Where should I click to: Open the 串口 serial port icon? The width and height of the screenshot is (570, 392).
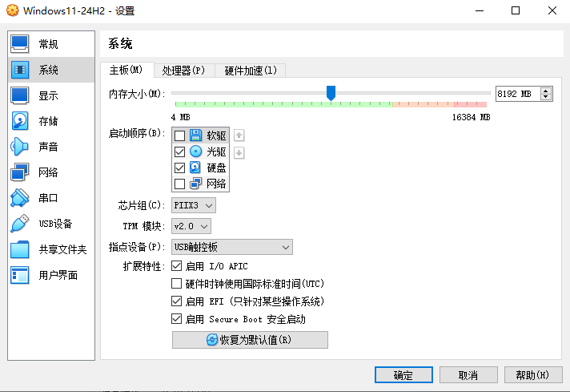(20, 198)
